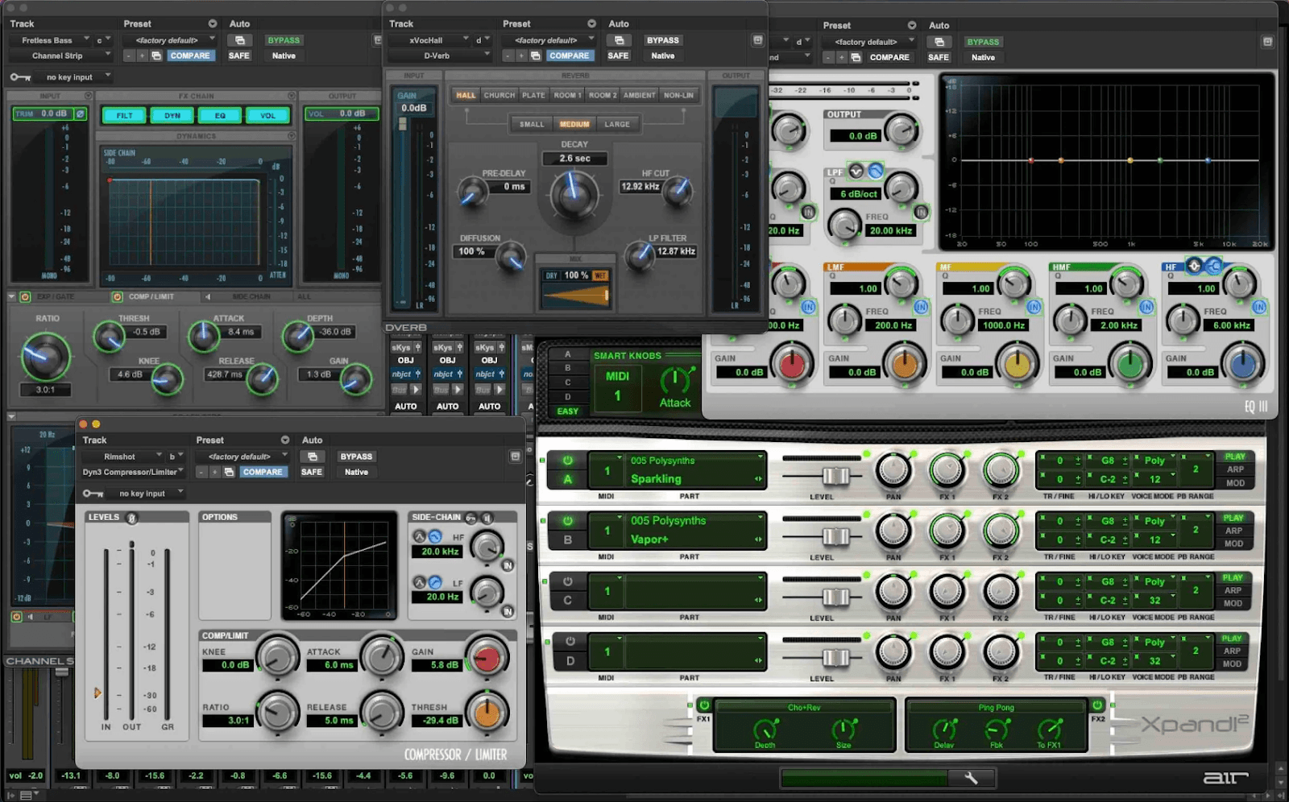The height and width of the screenshot is (802, 1289).
Task: Click the Ping Pong Delay knob in FX2
Action: (x=944, y=730)
